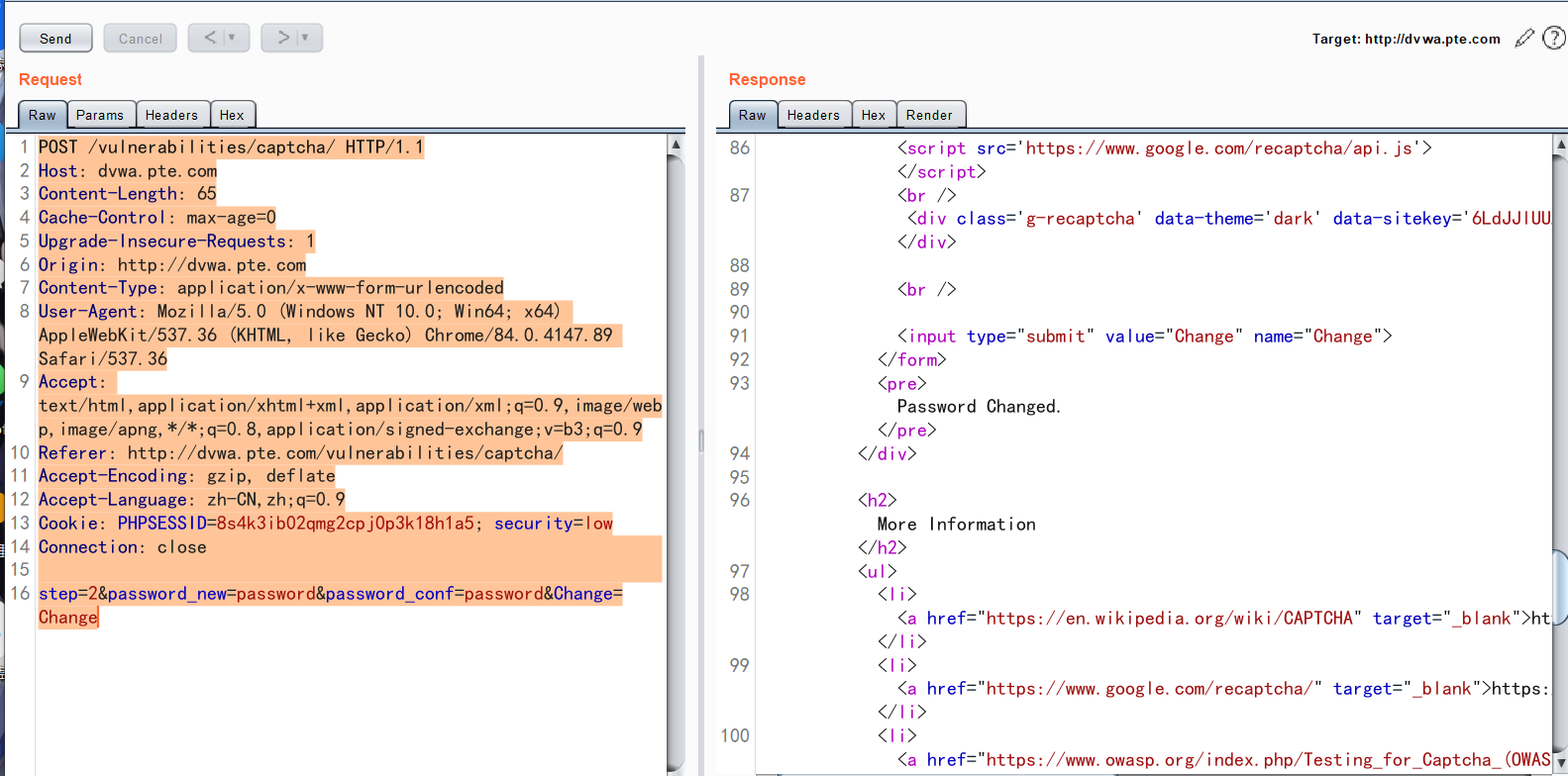
Task: Select the Request Raw tab
Action: (43, 115)
